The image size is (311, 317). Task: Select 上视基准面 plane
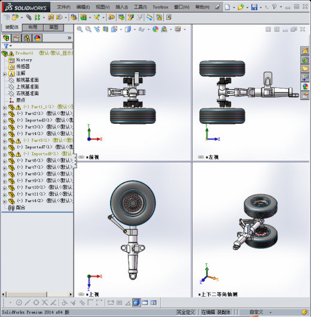point(28,87)
